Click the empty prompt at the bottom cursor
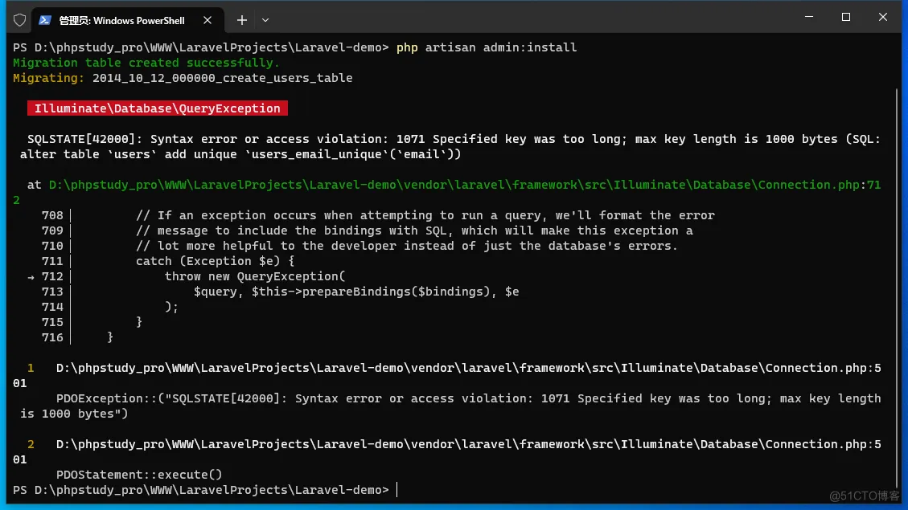Screen dimensions: 908x510 (x=397, y=490)
